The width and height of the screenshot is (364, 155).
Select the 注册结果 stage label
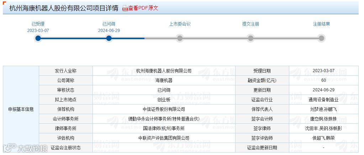tap(322, 24)
